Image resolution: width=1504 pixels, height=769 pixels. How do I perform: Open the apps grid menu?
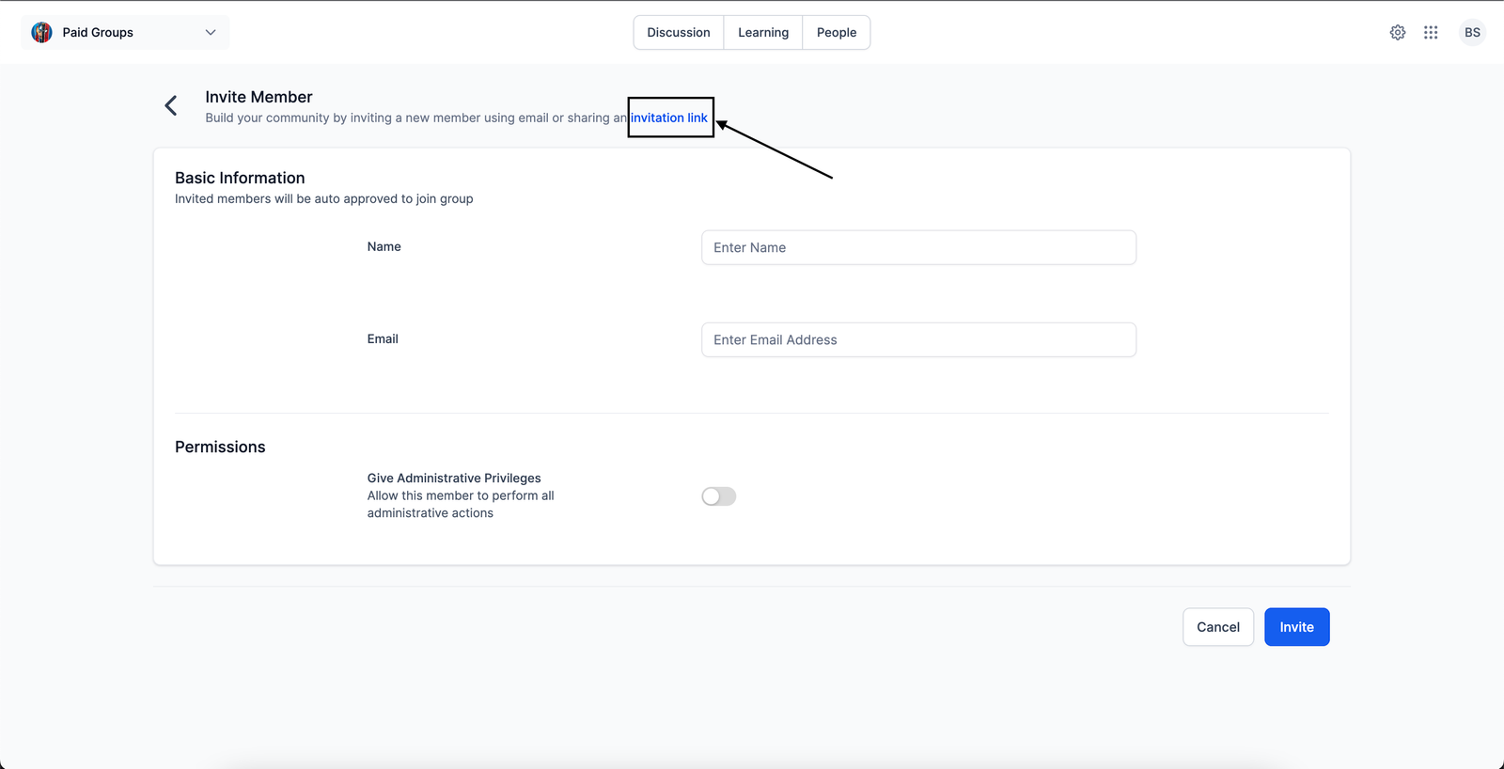pos(1431,33)
